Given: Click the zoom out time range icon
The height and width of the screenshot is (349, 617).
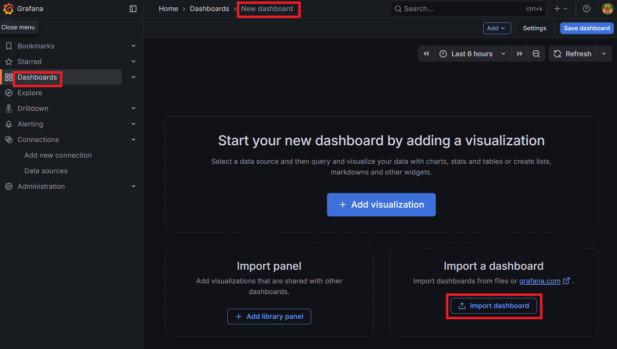Looking at the screenshot, I should (x=536, y=54).
